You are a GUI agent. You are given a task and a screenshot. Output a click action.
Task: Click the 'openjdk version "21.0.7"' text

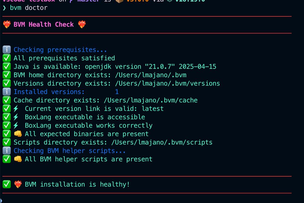[x=130, y=67]
